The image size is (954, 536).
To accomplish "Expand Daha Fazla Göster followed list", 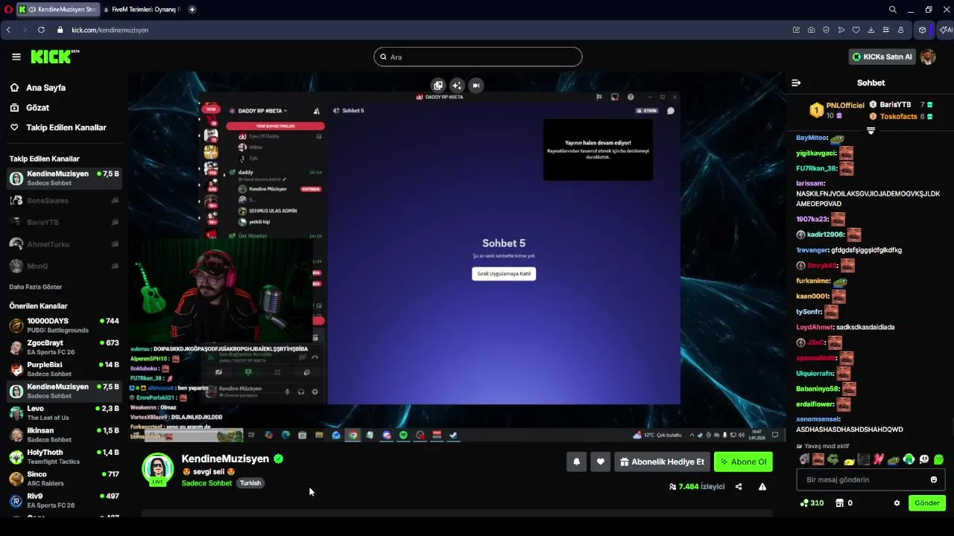I will [36, 287].
